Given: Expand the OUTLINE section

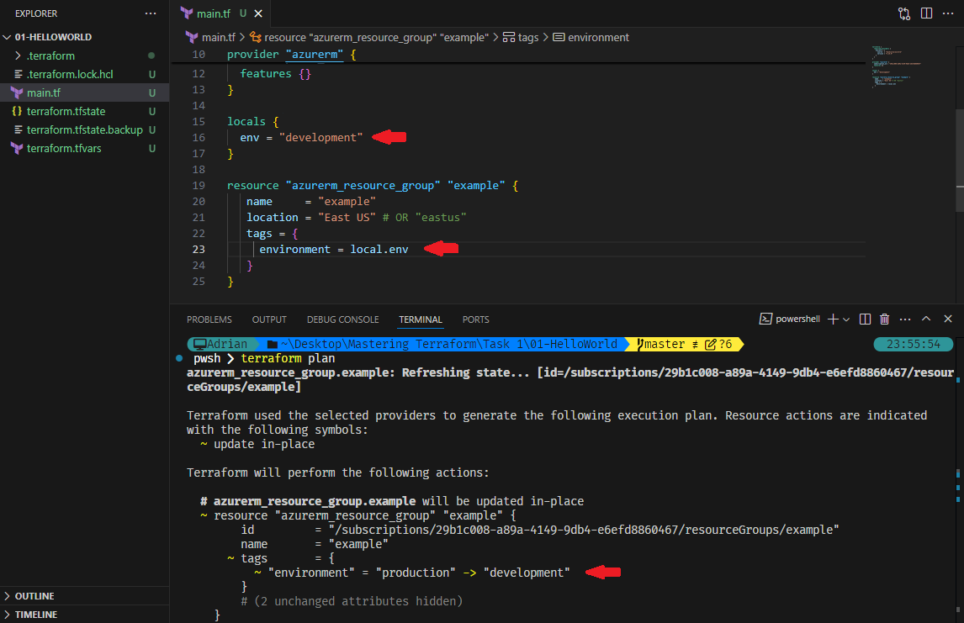Looking at the screenshot, I should [x=84, y=596].
